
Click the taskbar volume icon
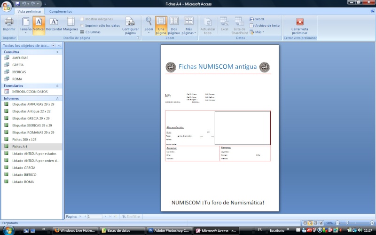[360, 230]
